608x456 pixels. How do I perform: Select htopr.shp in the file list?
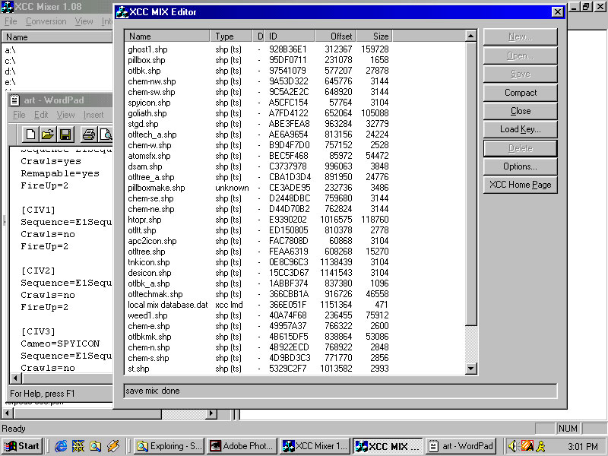pos(144,220)
